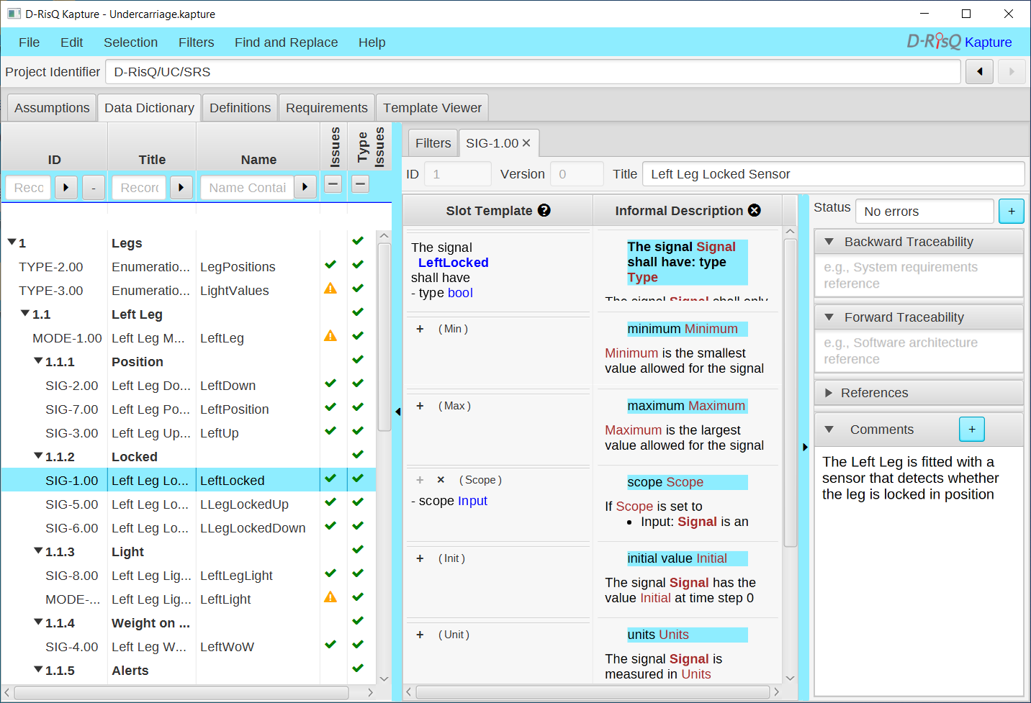Click the plus button next to Status
The width and height of the screenshot is (1031, 703).
[1012, 212]
